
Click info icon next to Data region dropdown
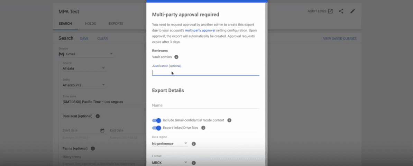click(194, 144)
